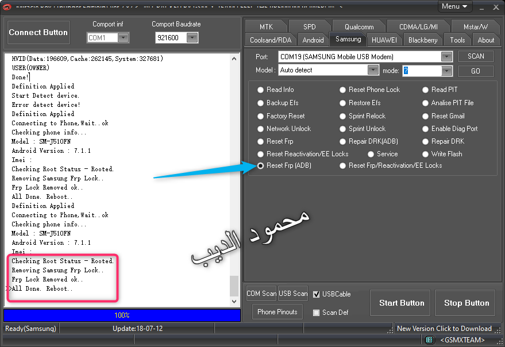Viewport: 505px width, 347px height.
Task: Click the keyboard icon in status bar
Action: pyautogui.click(x=429, y=340)
